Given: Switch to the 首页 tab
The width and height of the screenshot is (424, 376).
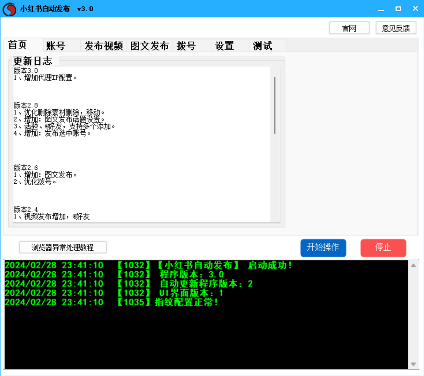Looking at the screenshot, I should tap(23, 45).
